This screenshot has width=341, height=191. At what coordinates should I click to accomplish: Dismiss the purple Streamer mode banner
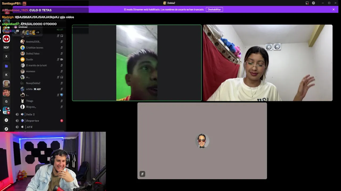coord(334,10)
